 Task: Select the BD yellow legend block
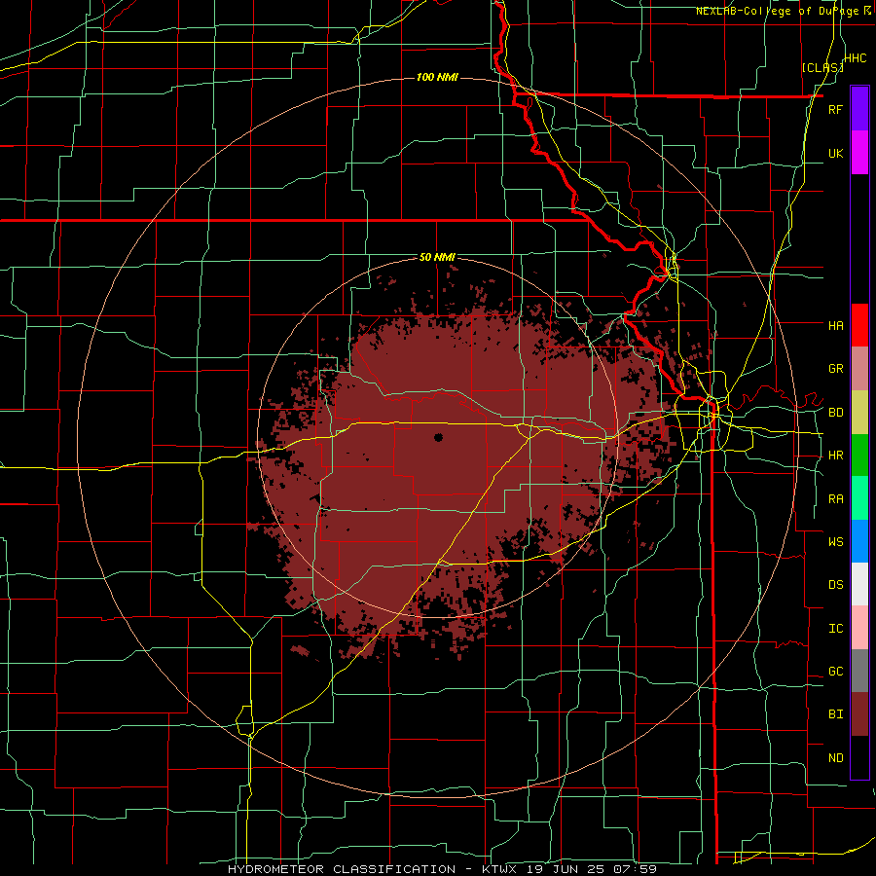[859, 413]
